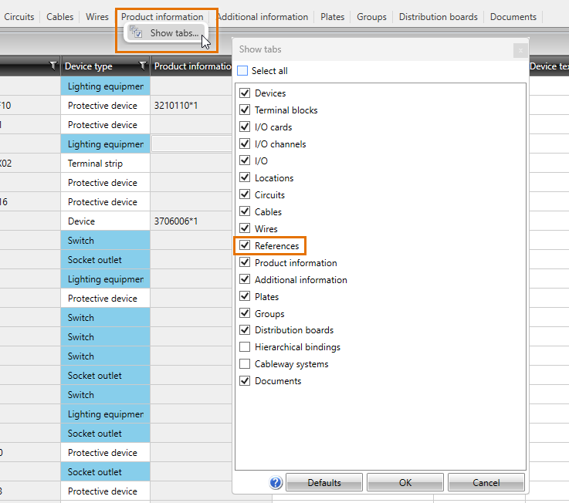Viewport: 569px width, 503px height.
Task: Uncheck the Terminal blocks checkbox
Action: 245,110
